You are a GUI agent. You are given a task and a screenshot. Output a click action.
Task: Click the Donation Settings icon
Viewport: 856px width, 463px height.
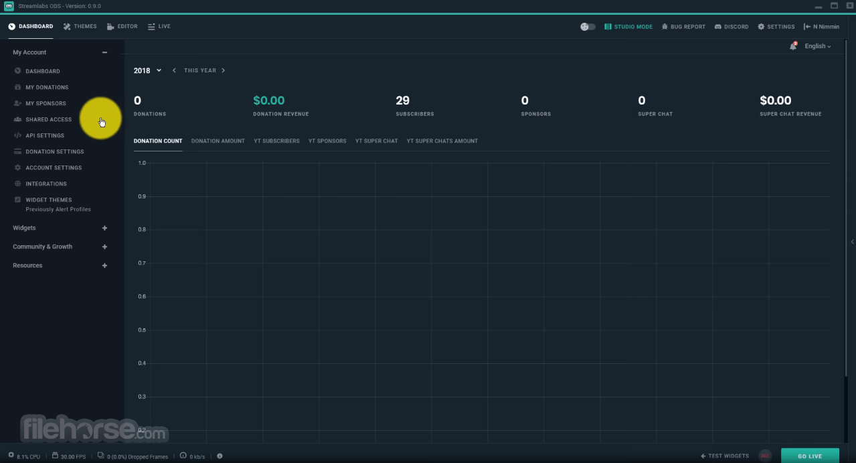[x=18, y=151]
